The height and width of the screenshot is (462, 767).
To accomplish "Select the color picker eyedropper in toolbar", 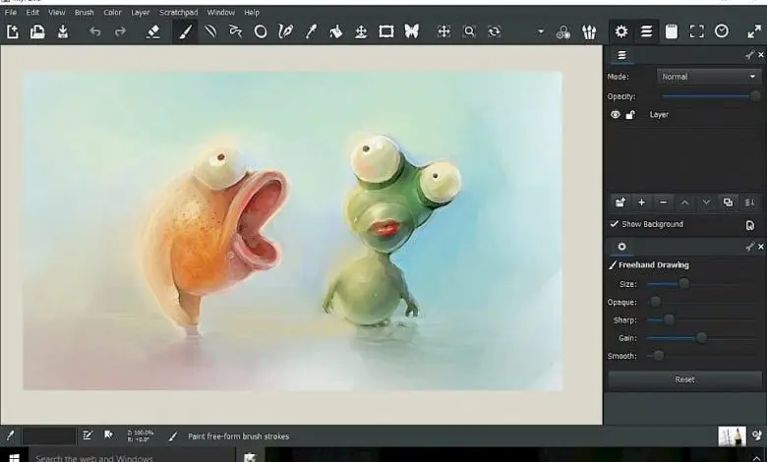I will [311, 31].
